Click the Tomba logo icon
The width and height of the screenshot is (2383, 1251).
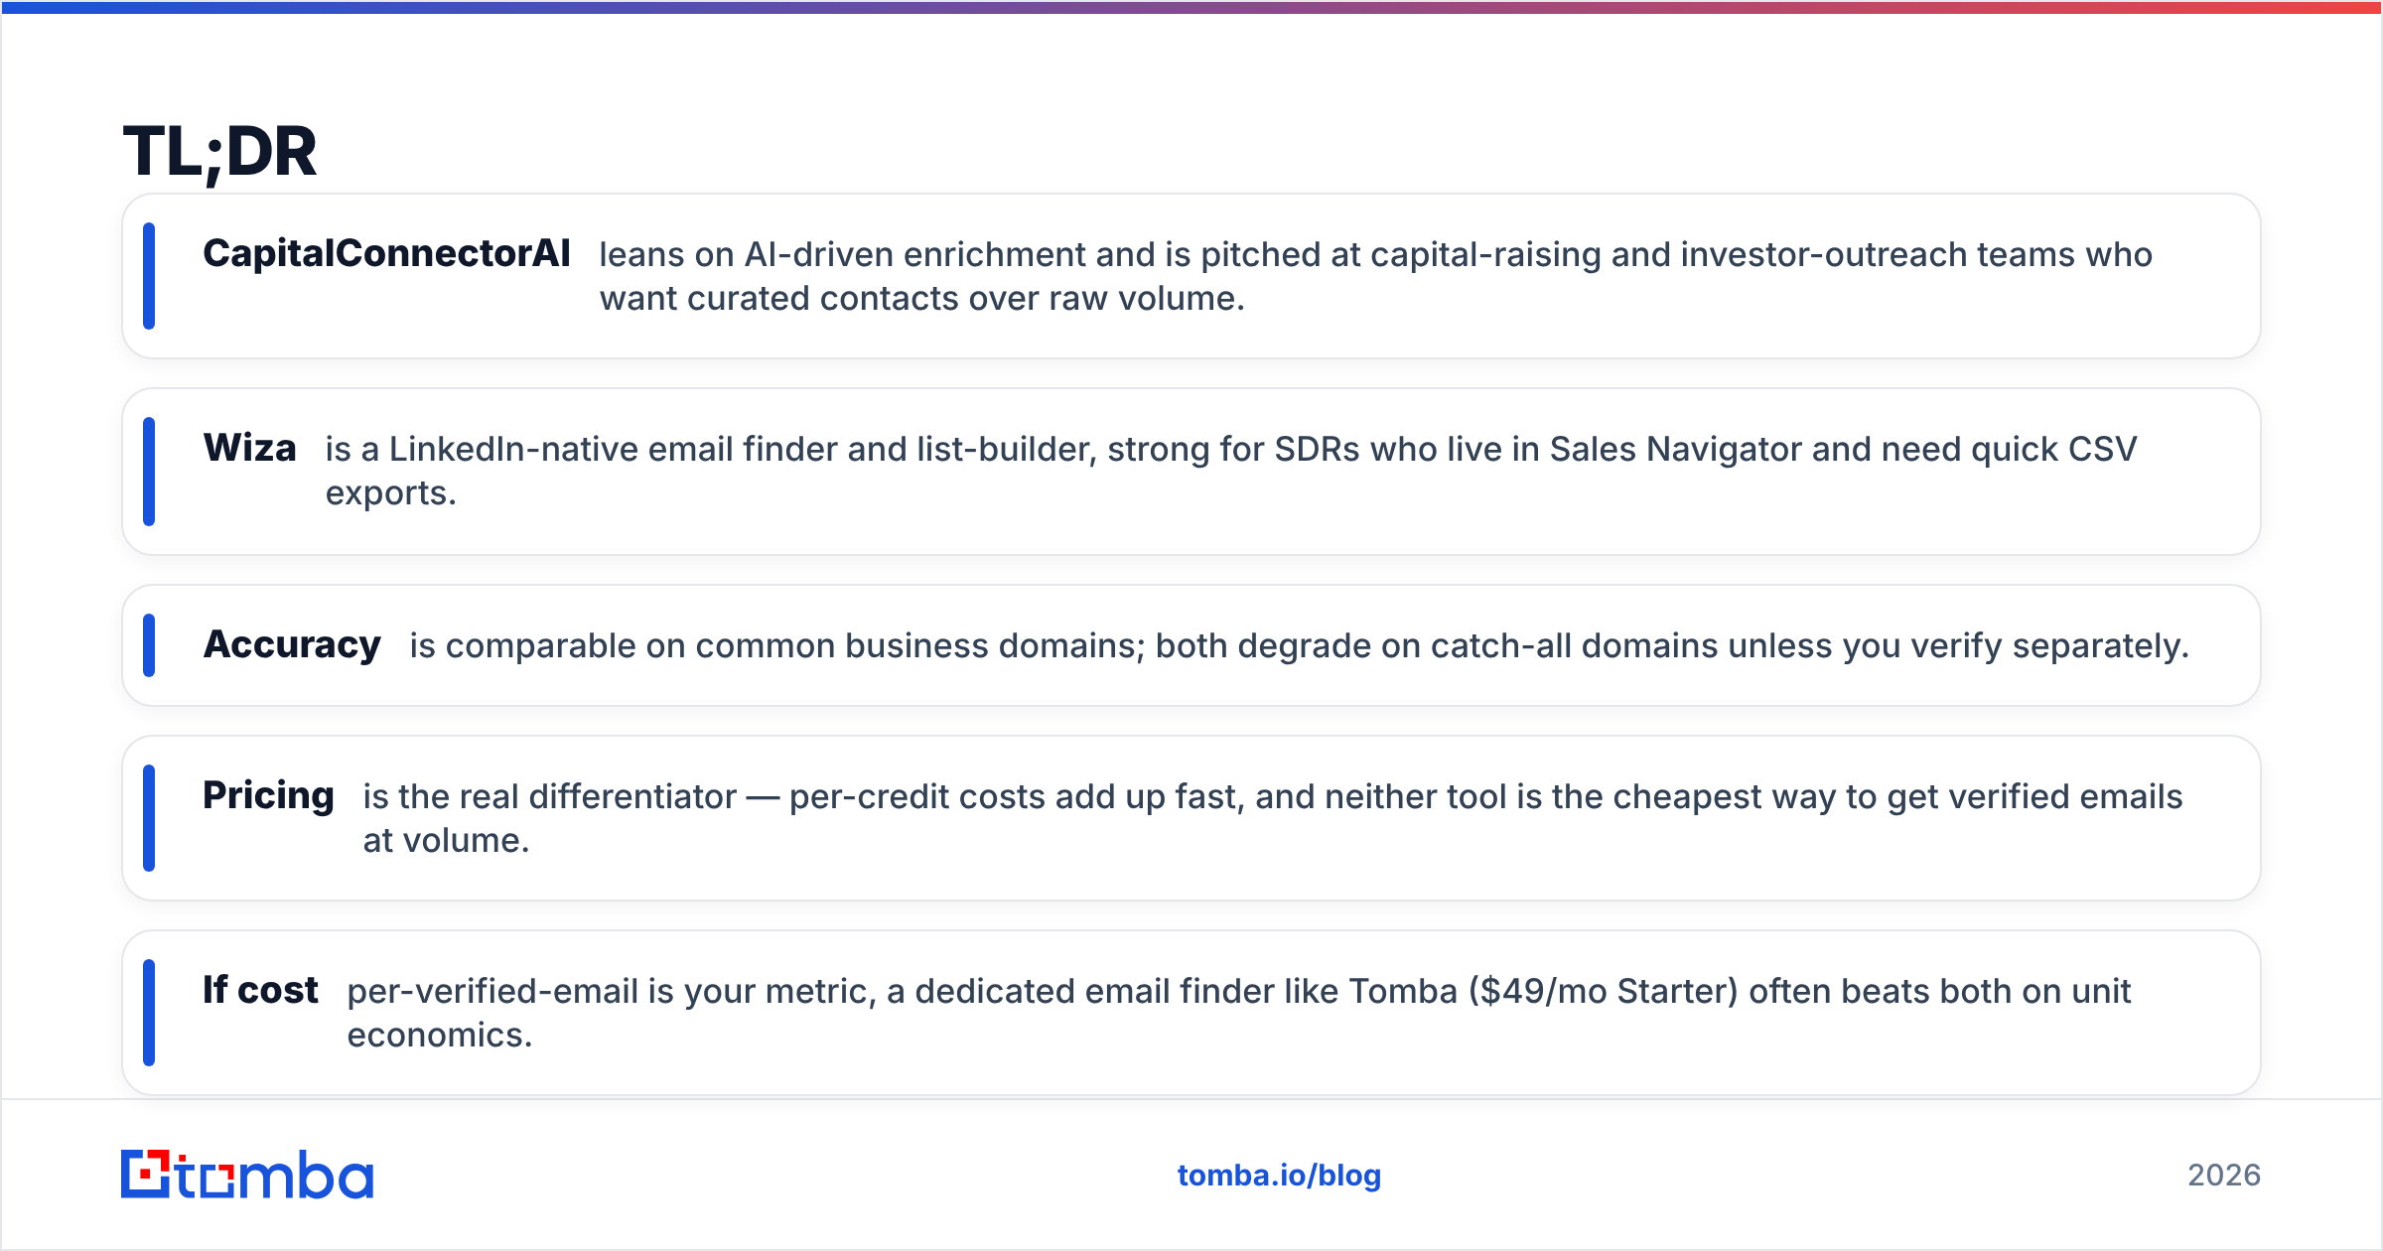[x=247, y=1175]
